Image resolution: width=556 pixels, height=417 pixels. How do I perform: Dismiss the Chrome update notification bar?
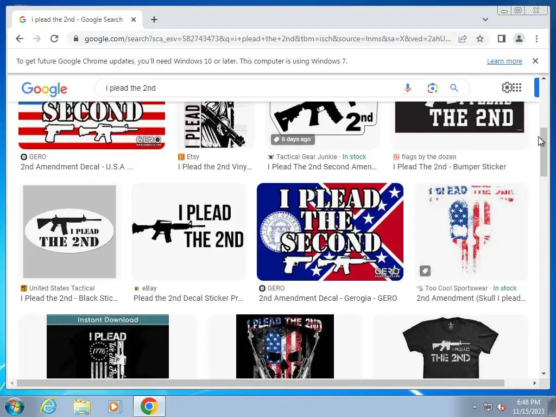(535, 61)
